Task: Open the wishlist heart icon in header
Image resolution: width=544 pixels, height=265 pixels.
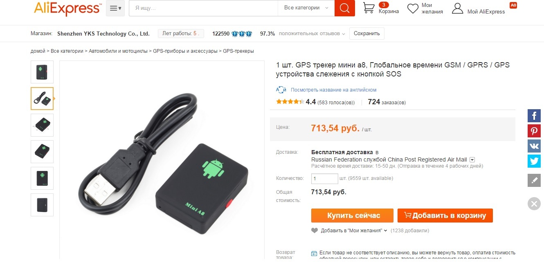Action: [x=413, y=9]
